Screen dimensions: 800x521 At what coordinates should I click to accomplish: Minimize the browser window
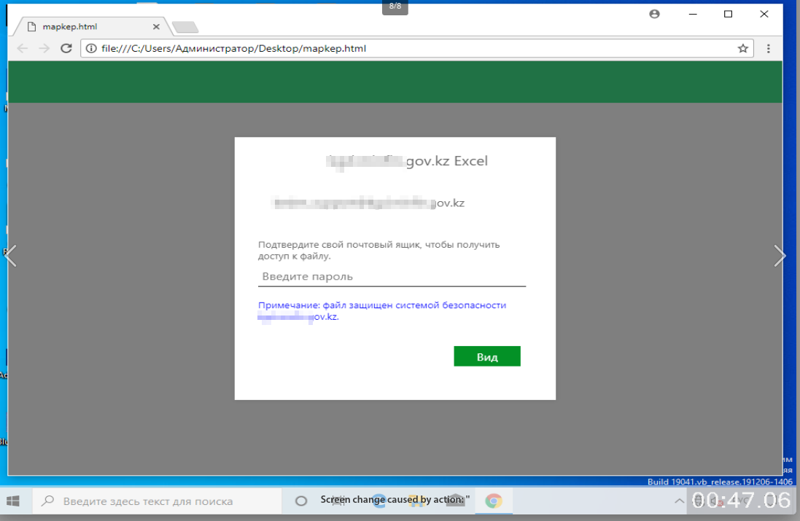click(x=692, y=15)
